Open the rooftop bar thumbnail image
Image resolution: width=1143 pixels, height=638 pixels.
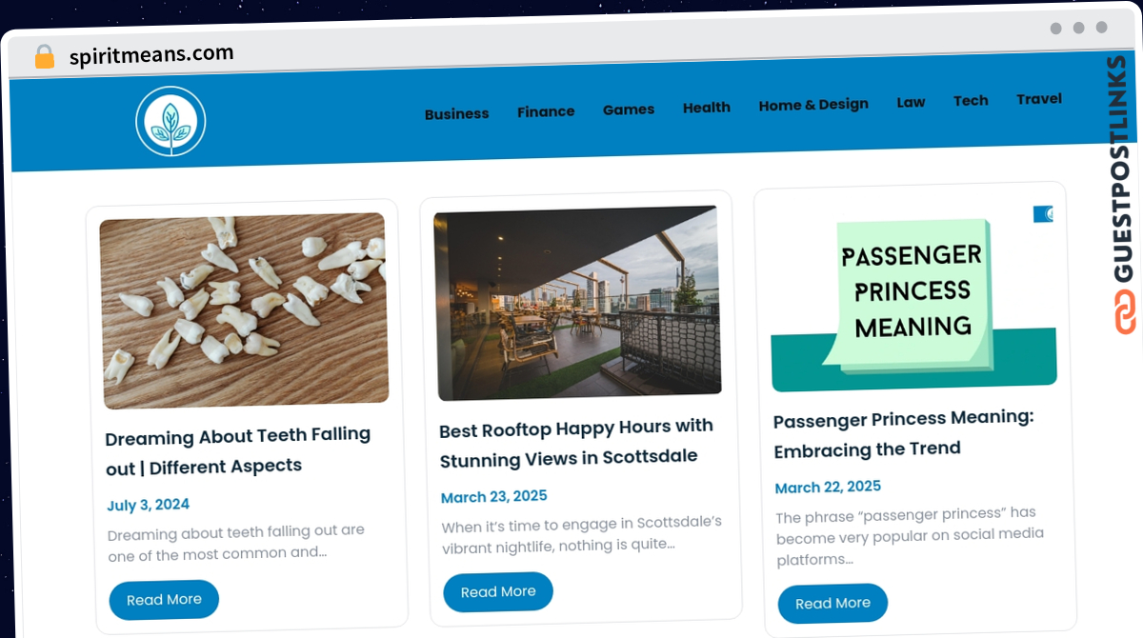(577, 303)
